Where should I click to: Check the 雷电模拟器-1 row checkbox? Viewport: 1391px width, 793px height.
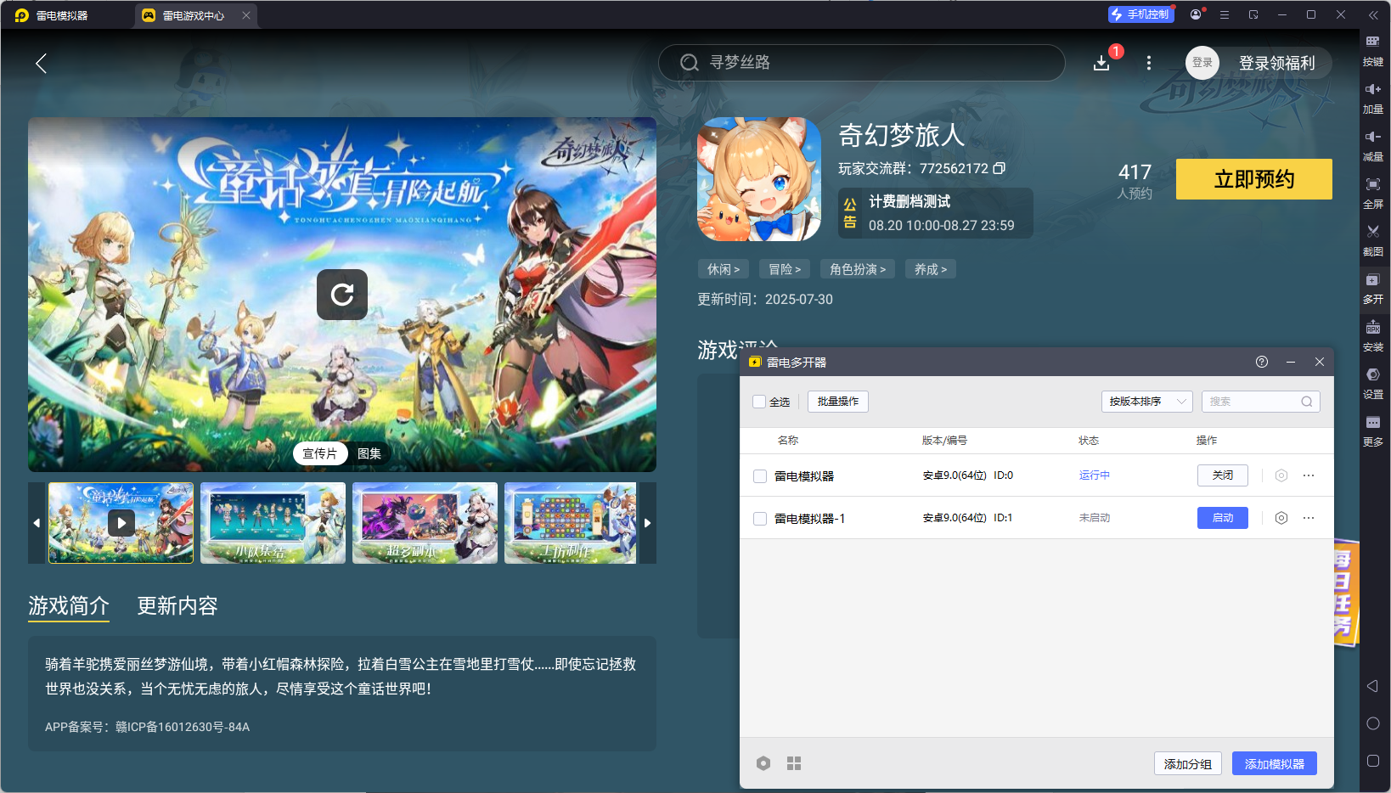click(x=760, y=519)
